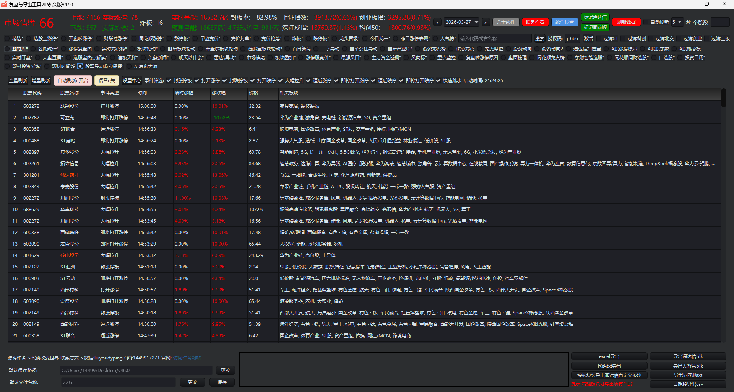Click the green 标记同花顺 button
Image resolution: width=734 pixels, height=392 pixels.
[x=595, y=28]
